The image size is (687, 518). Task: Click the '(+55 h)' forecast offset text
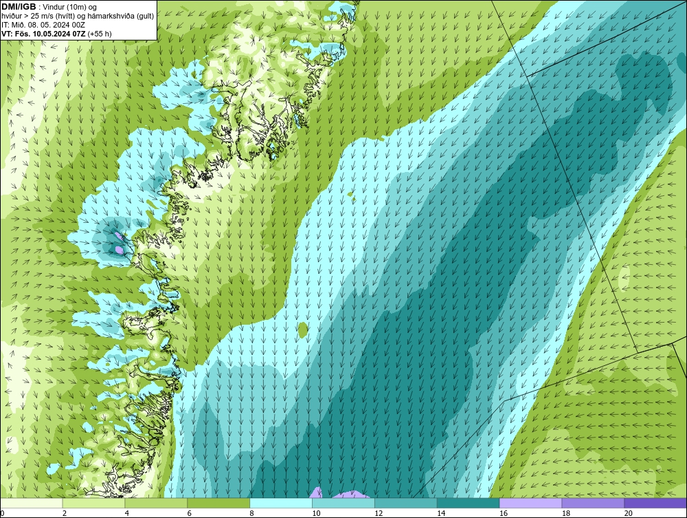coord(100,34)
